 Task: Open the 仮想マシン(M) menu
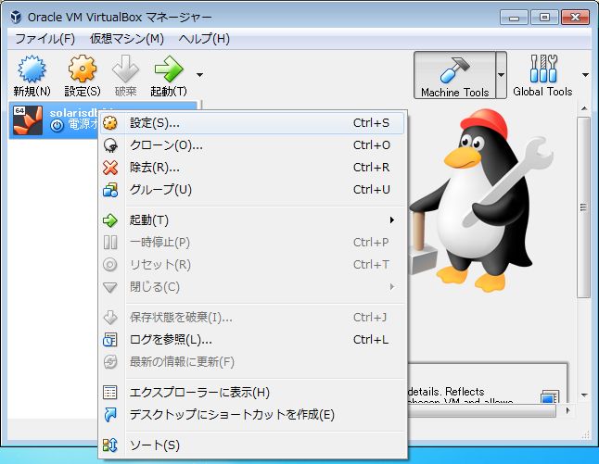pyautogui.click(x=127, y=39)
